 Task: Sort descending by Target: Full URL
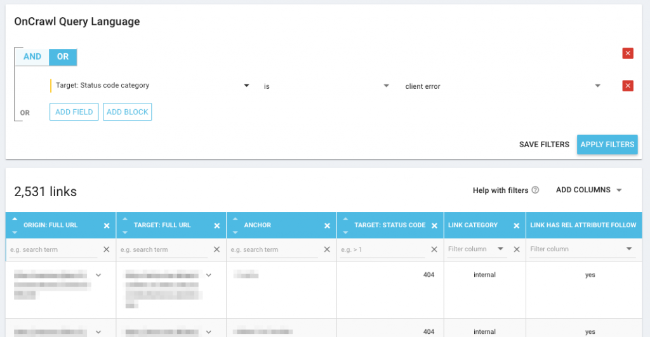125,232
